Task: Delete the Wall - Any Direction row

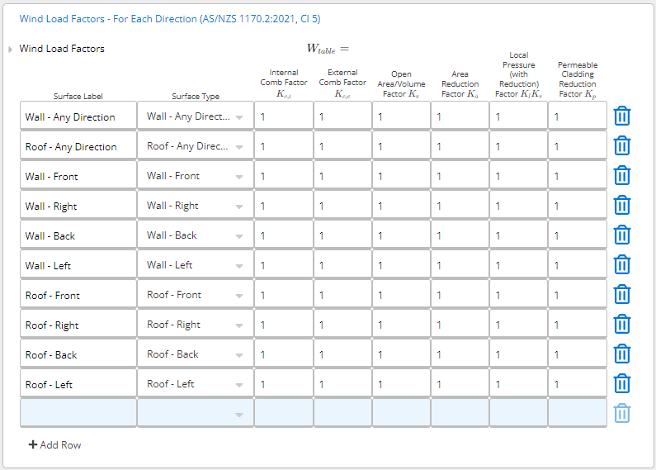Action: coord(621,116)
